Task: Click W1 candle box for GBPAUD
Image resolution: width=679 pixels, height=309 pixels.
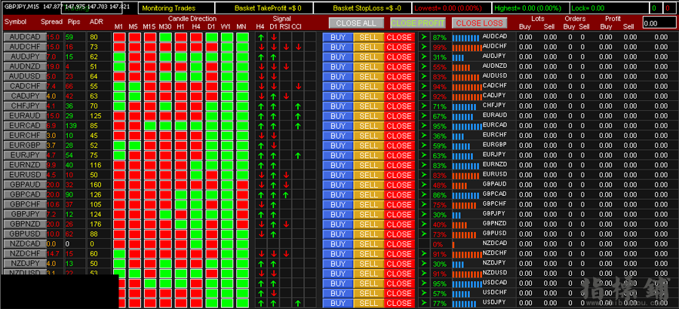Action: tap(226, 185)
